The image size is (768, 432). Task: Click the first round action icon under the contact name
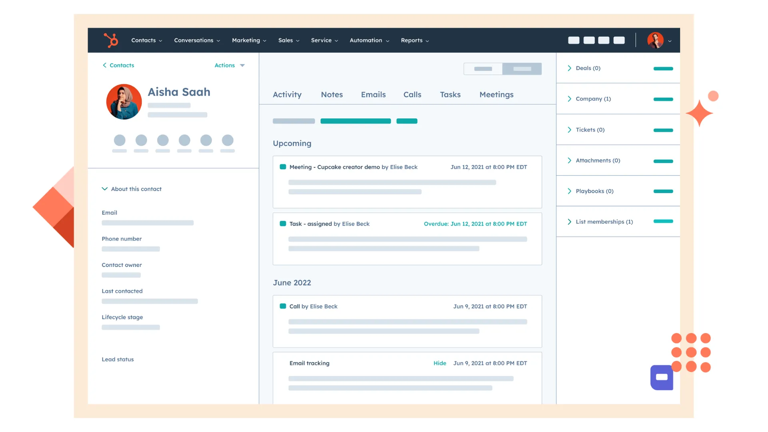pyautogui.click(x=120, y=140)
